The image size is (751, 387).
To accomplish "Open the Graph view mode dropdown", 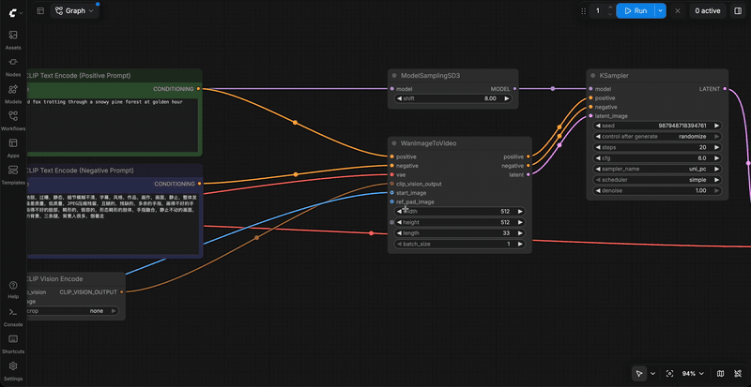I will click(75, 11).
